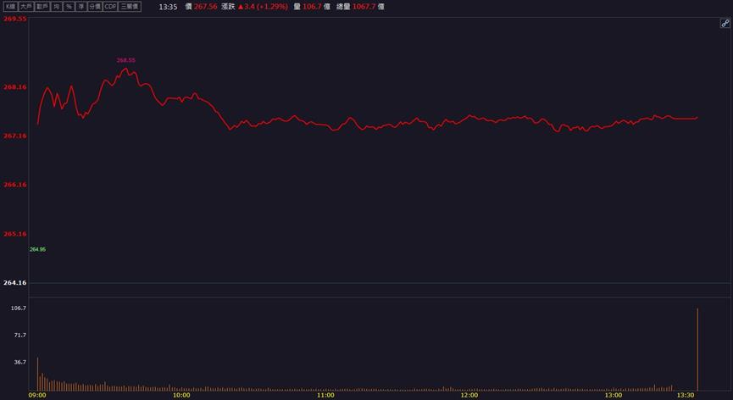Click the 106.7 volume axis label
The image size is (733, 400).
pos(19,308)
